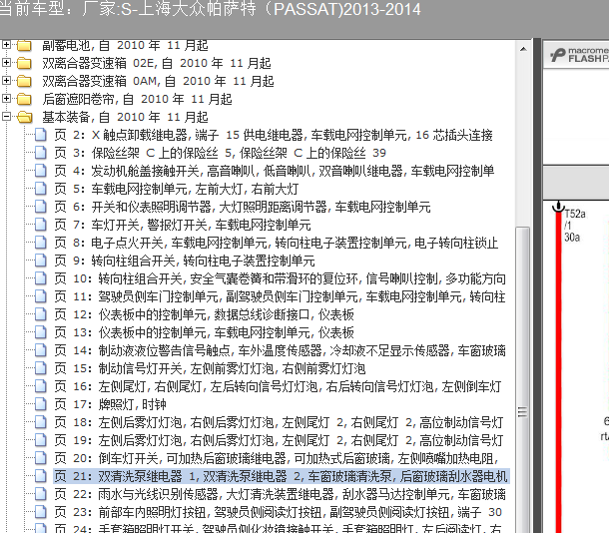Click page icon for 页 10
609x533 pixels.
[x=40, y=278]
